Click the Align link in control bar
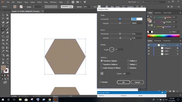Image resolution: width=182 pixels, height=102 pixels. click(112, 7)
